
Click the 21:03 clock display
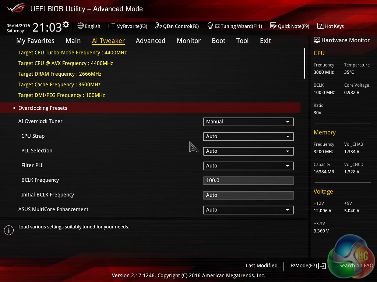coord(47,27)
